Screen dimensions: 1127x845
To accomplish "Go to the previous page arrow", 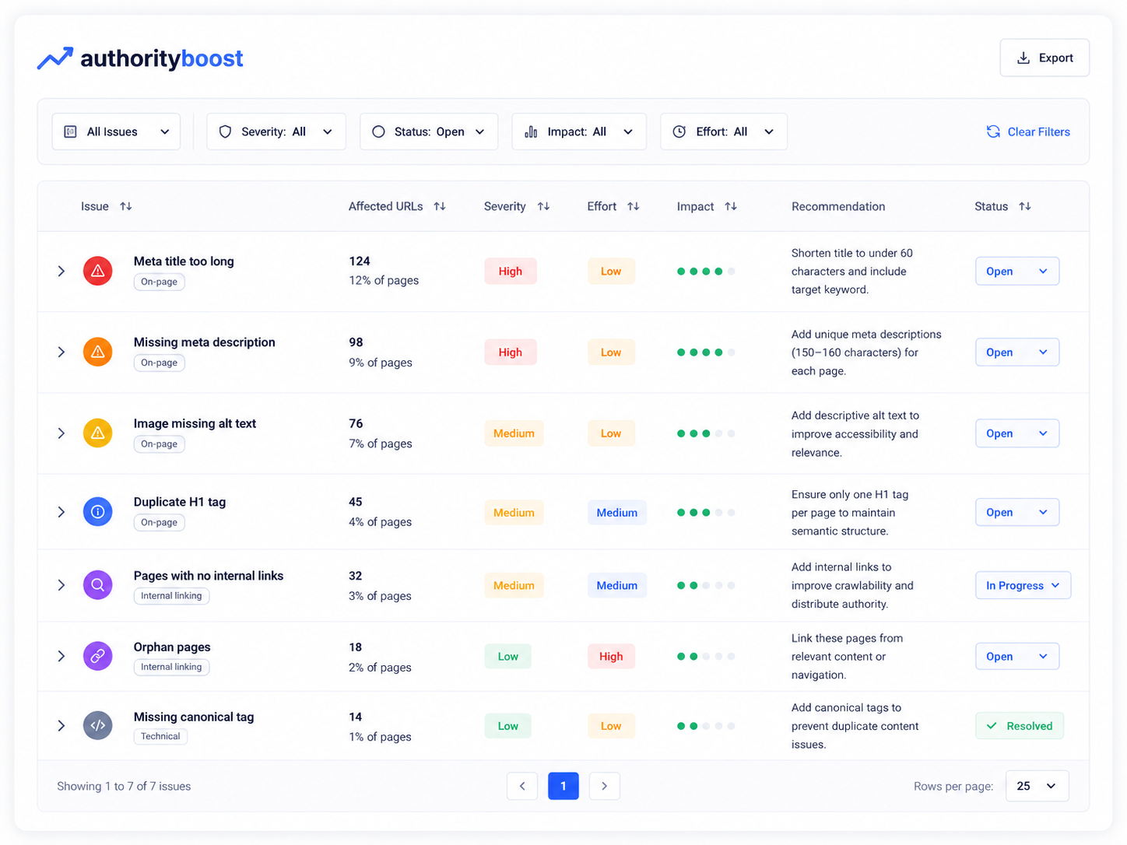I will (x=522, y=786).
